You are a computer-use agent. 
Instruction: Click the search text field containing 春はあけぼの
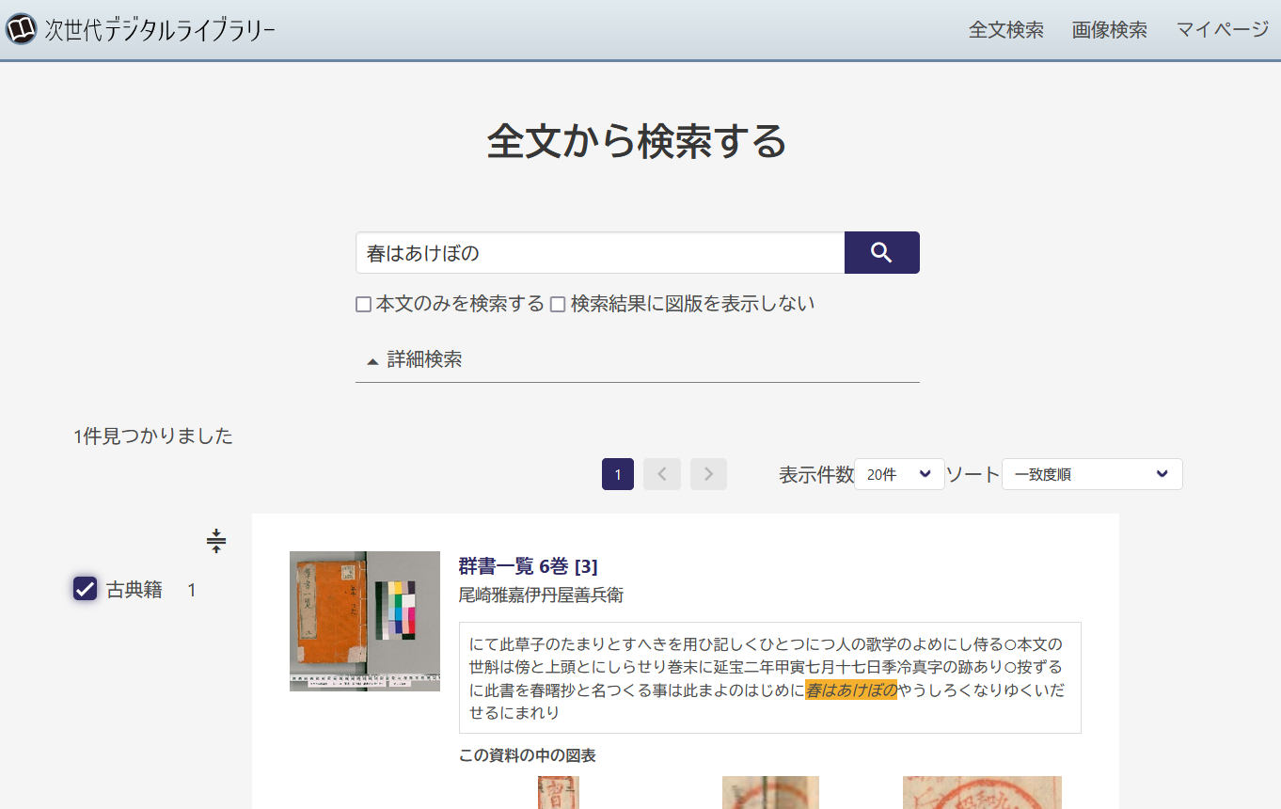[600, 252]
